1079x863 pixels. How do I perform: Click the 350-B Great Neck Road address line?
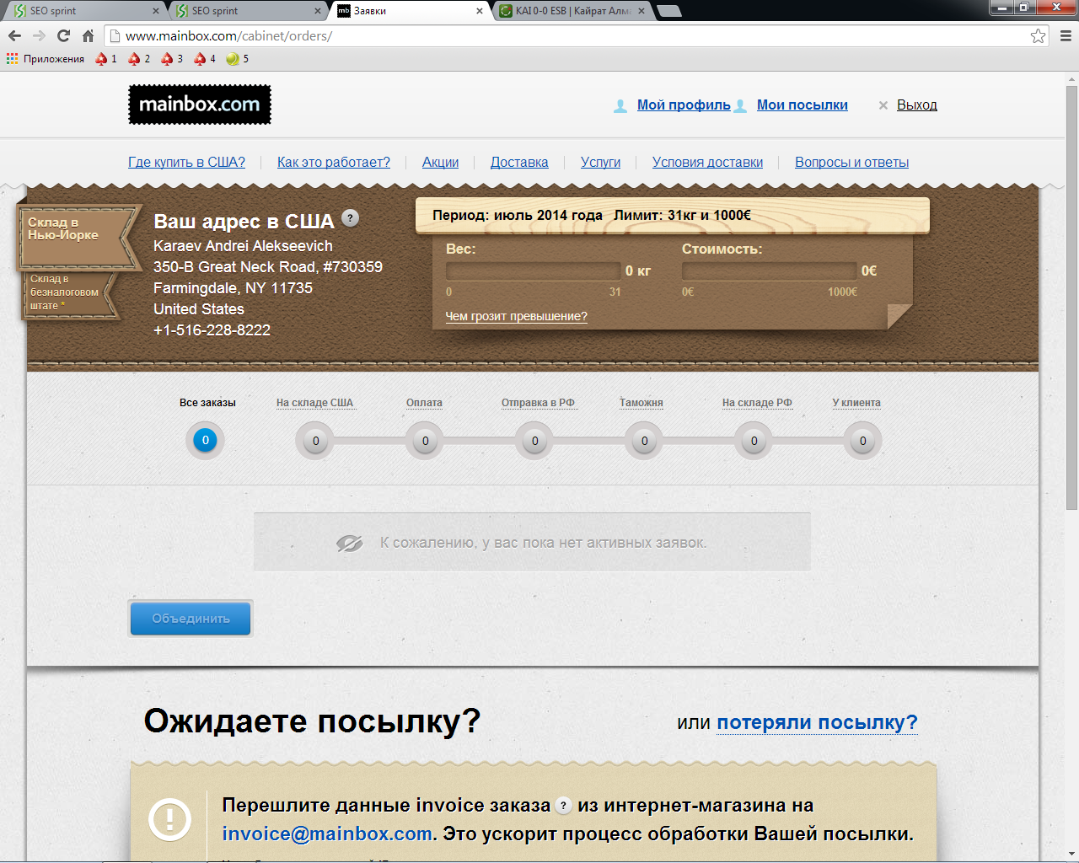tap(268, 267)
